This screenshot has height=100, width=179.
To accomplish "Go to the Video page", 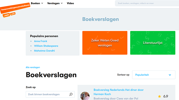I will point(70,3).
